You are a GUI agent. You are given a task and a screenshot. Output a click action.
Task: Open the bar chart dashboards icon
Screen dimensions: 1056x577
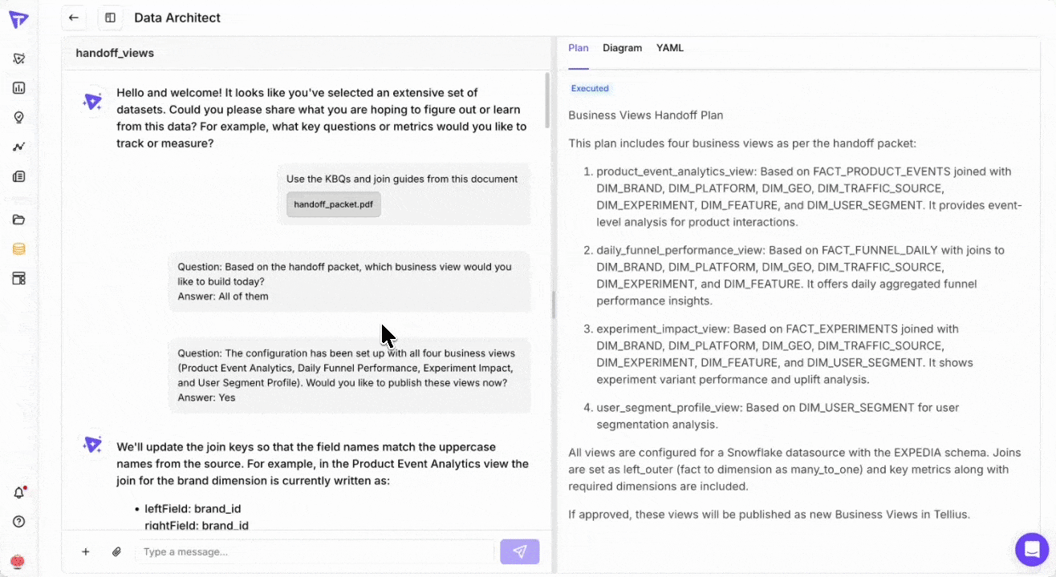tap(19, 88)
